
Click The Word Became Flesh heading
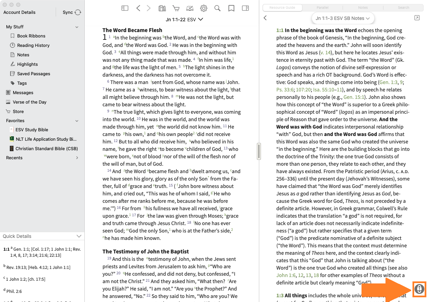pyautogui.click(x=132, y=30)
